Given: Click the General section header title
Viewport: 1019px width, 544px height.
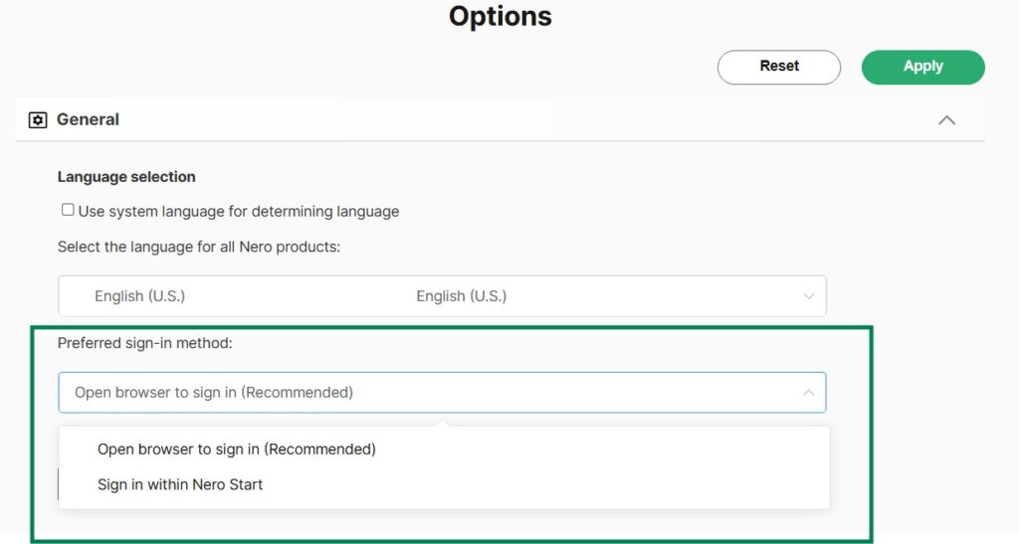Looking at the screenshot, I should [x=88, y=119].
